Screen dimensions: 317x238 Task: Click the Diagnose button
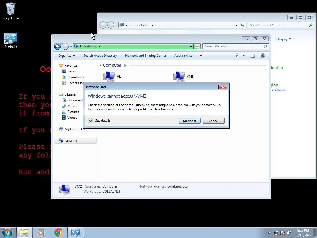point(190,121)
